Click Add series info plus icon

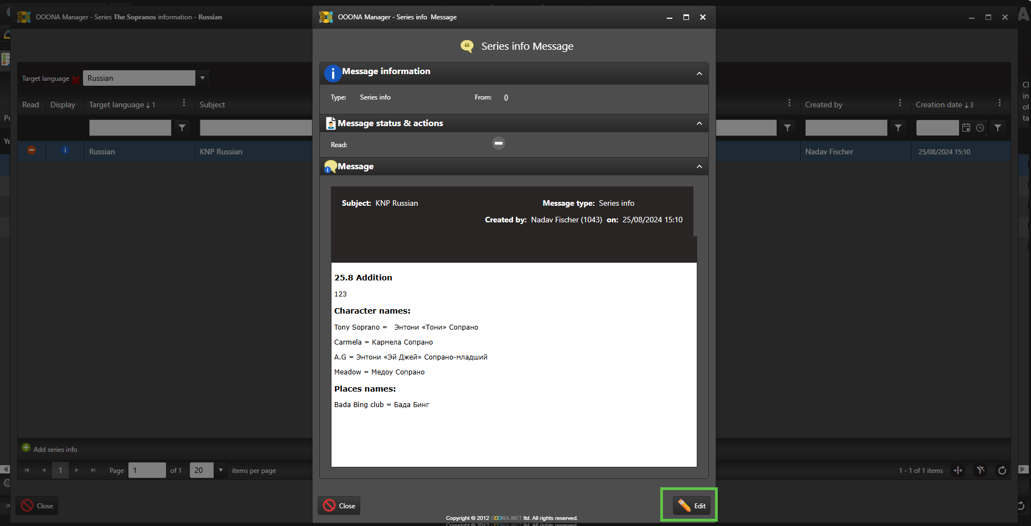26,448
